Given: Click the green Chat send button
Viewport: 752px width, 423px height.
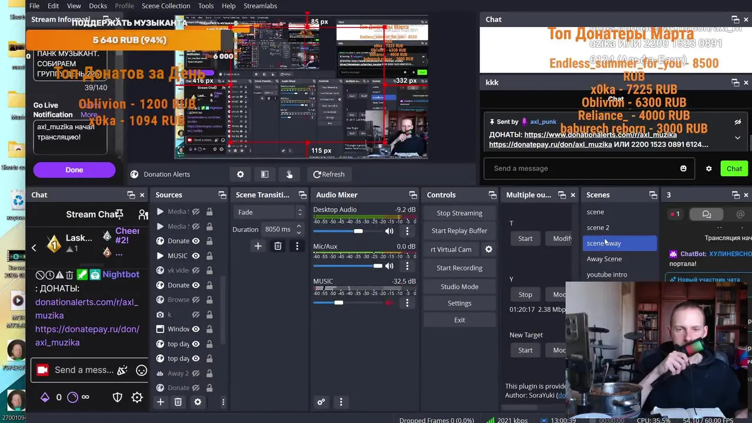Looking at the screenshot, I should coord(734,169).
